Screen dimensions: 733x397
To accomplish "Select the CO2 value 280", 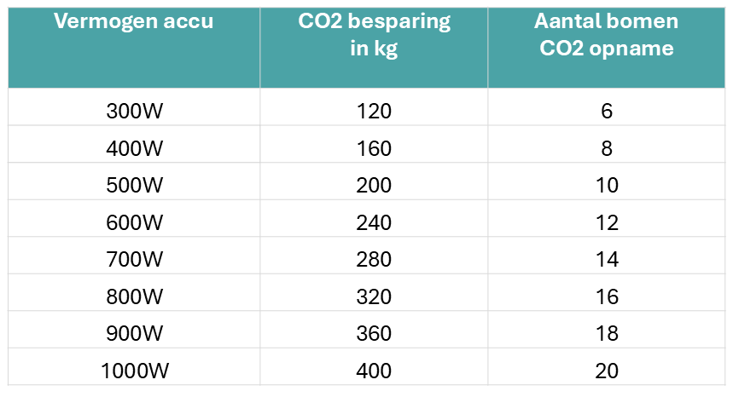I will point(374,259).
